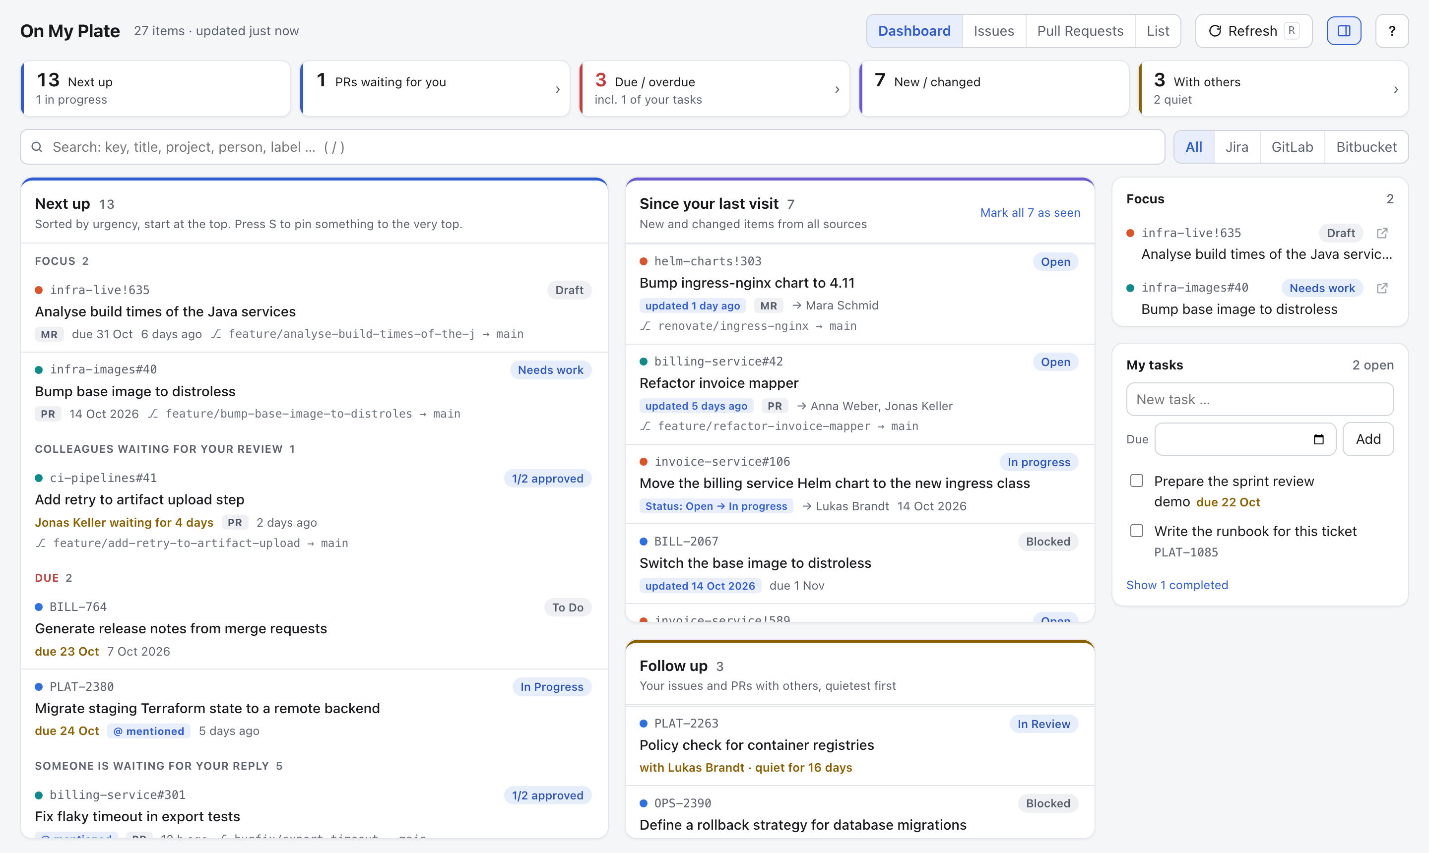Image resolution: width=1429 pixels, height=853 pixels.
Task: Open Generate release notes from merge requests
Action: 181,628
